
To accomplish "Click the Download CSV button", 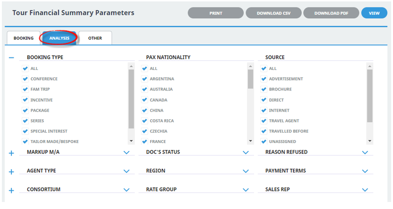I will [x=273, y=13].
